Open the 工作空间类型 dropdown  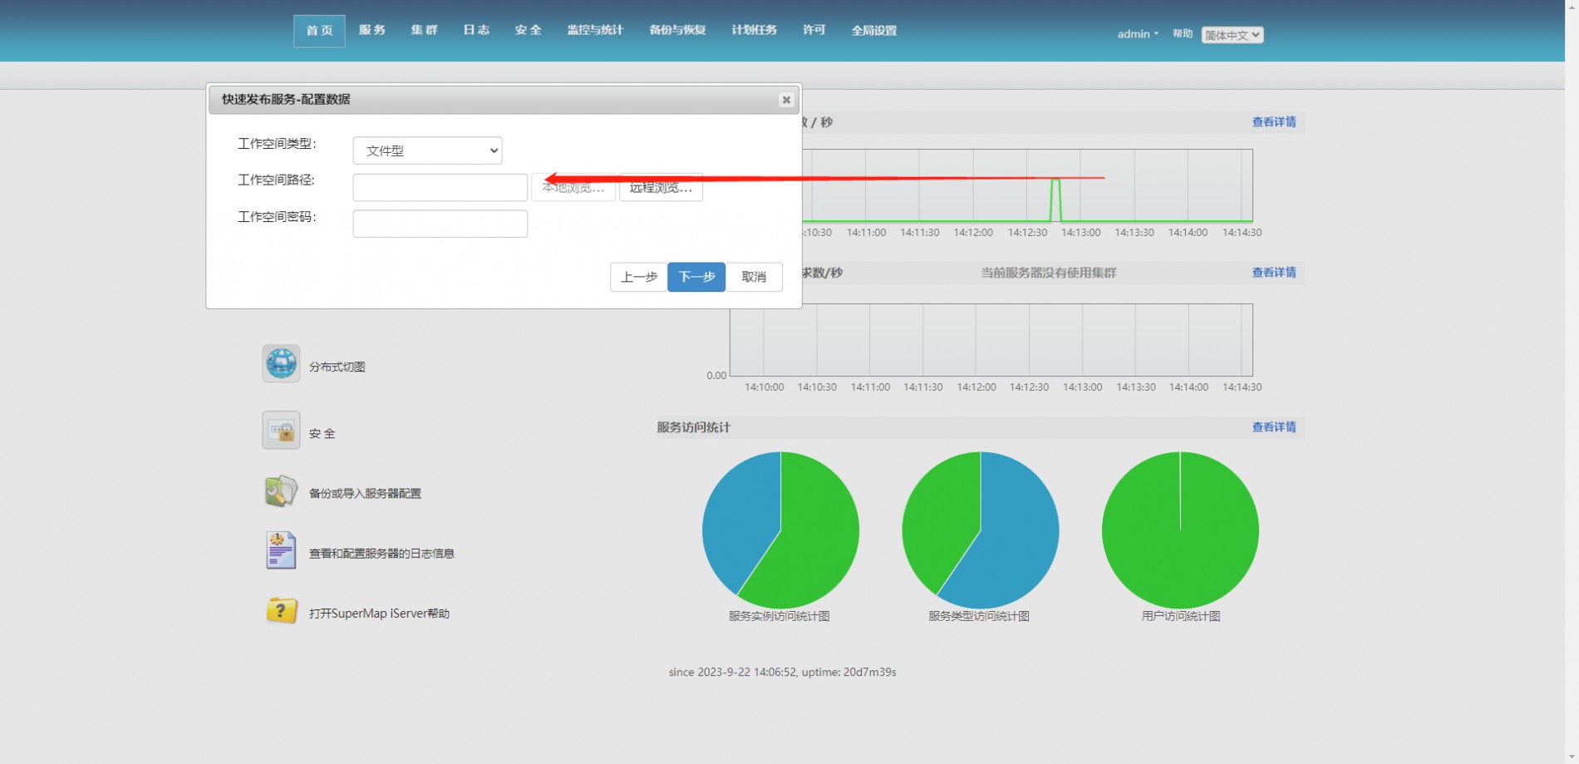pos(427,150)
